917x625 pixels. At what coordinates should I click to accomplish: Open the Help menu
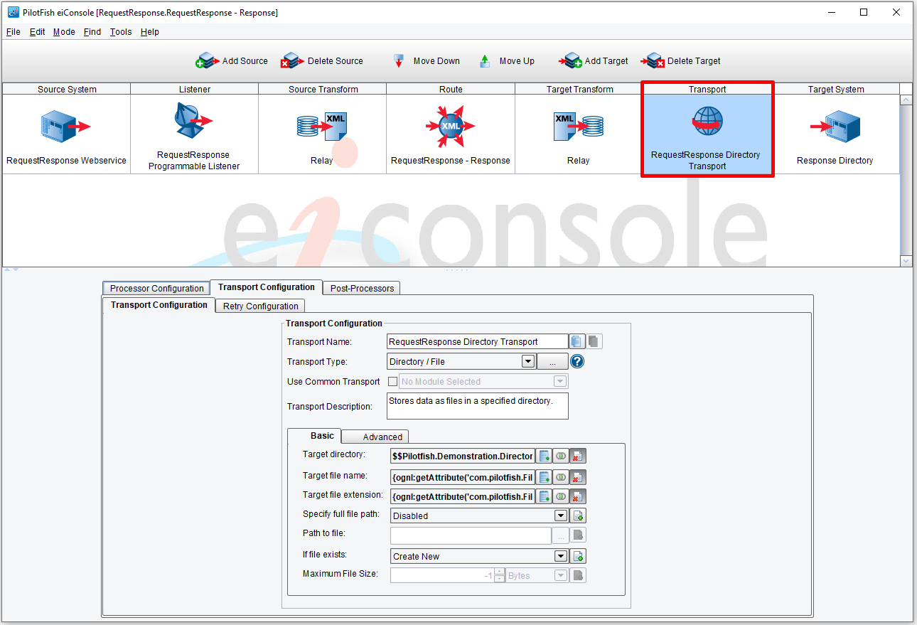[x=149, y=32]
